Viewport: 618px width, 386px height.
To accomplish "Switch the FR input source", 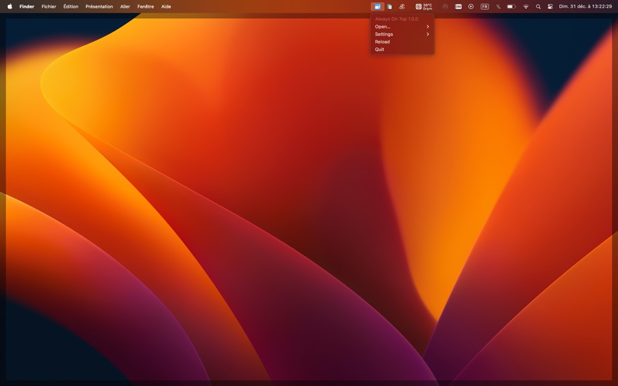I will [485, 6].
